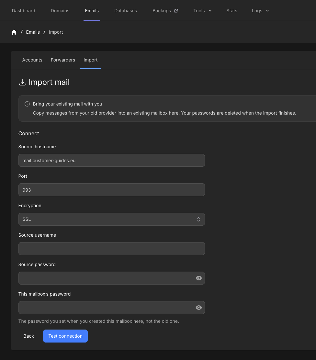The image size is (316, 360).
Task: Switch to the Forwarders tab
Action: (63, 60)
